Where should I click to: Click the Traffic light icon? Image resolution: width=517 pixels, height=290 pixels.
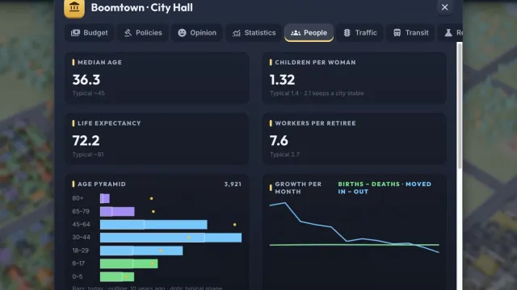[x=347, y=33]
